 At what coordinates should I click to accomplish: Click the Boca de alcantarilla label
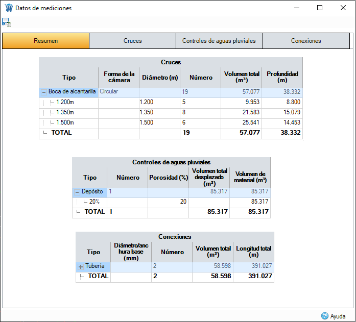[x=72, y=92]
